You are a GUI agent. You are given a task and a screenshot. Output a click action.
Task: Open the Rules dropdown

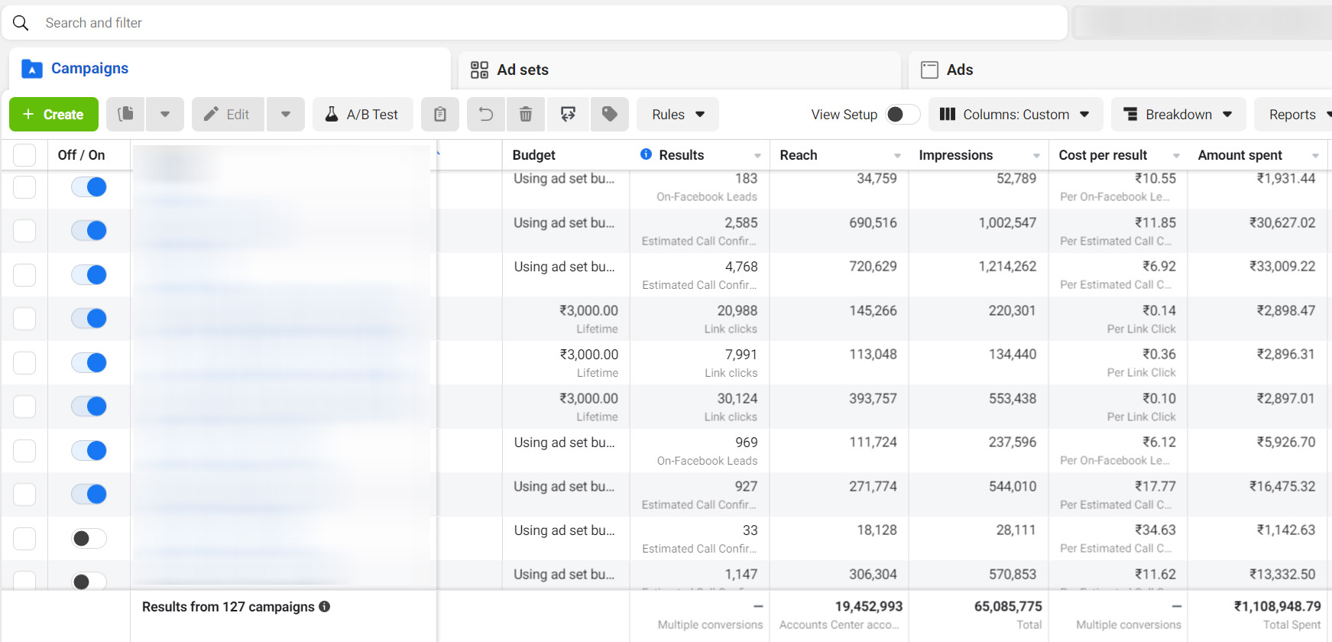tap(678, 114)
